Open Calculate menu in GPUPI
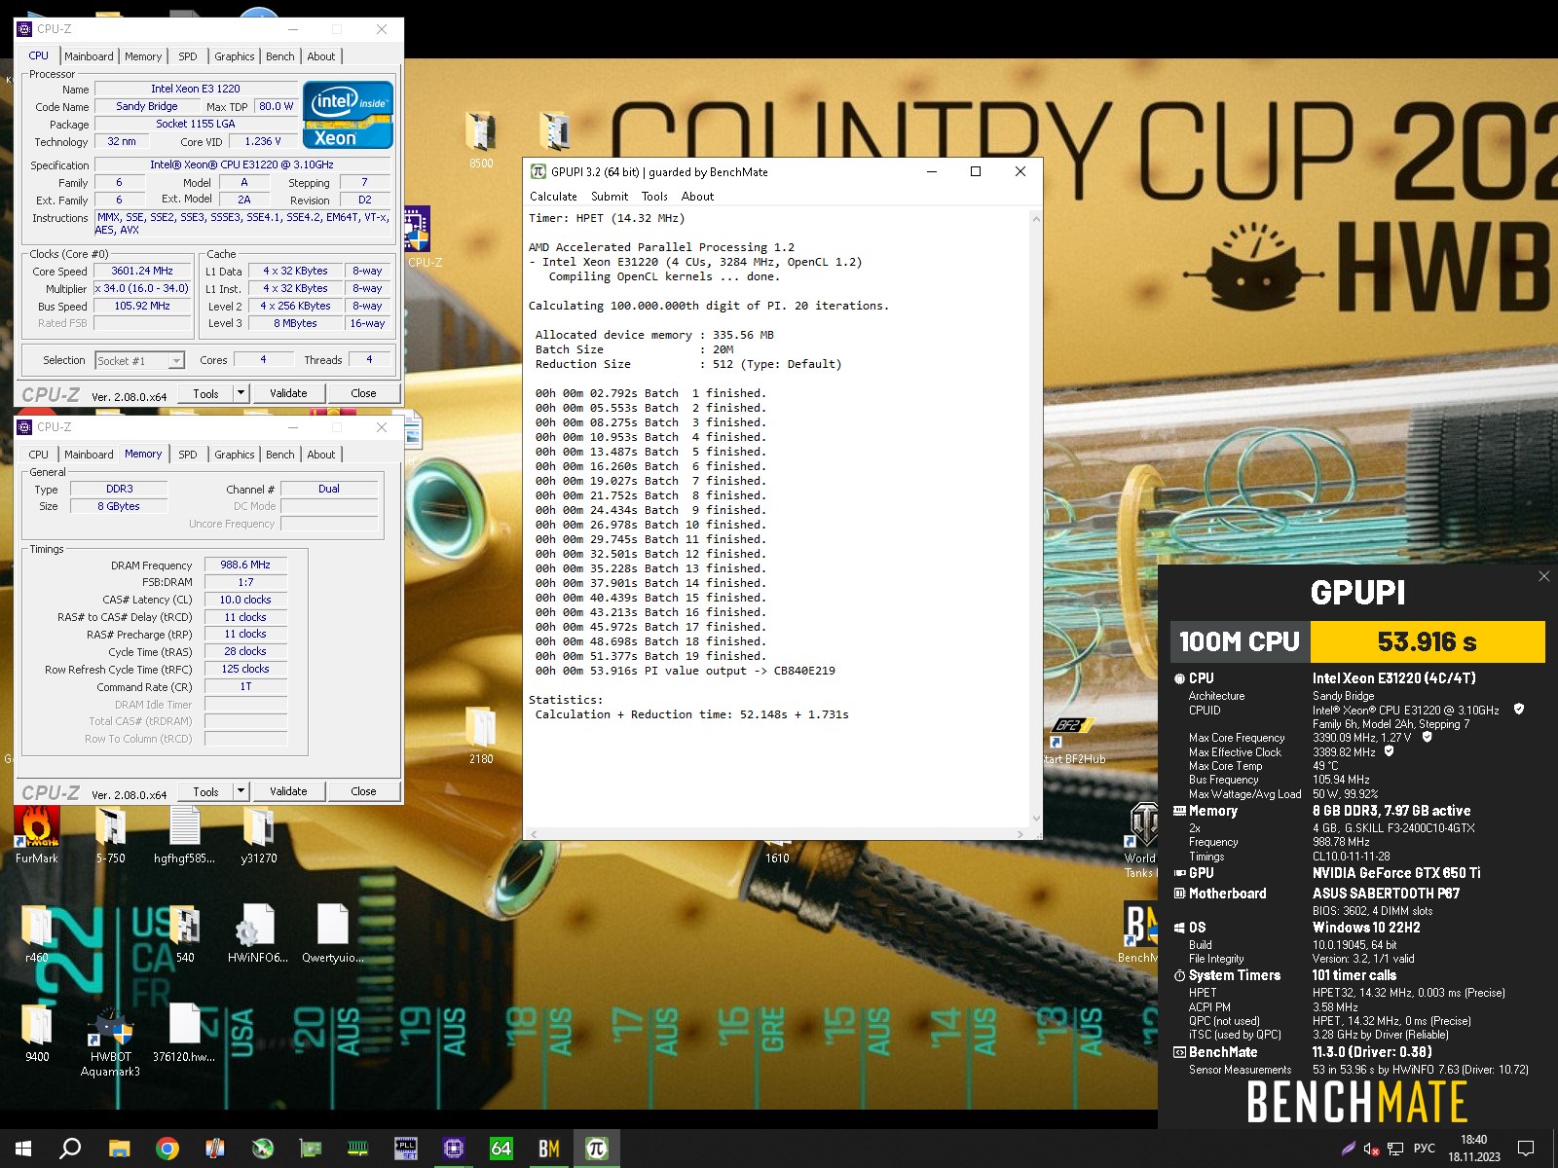Screen dimensions: 1558x1168 click(553, 197)
